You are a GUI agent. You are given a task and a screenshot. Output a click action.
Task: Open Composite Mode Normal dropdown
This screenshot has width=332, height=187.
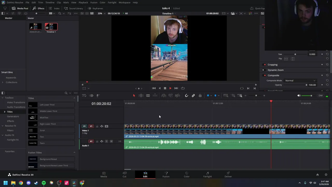click(300, 81)
